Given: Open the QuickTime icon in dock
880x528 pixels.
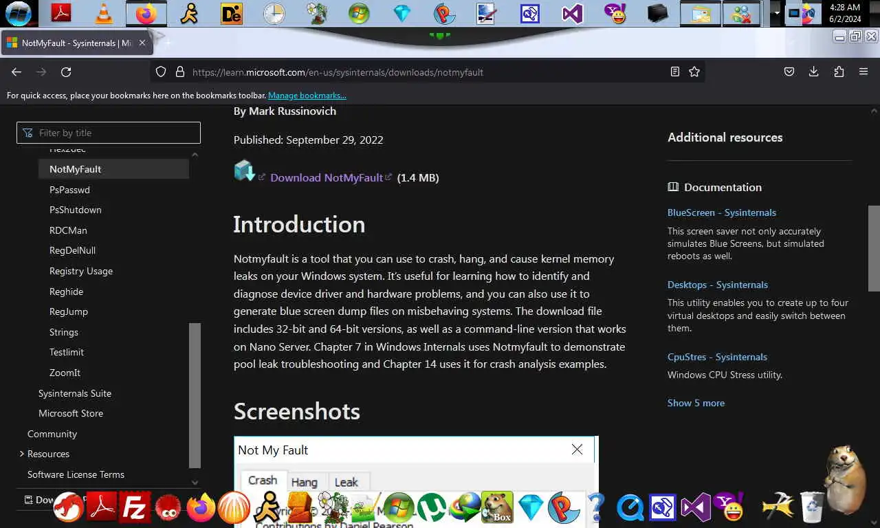Looking at the screenshot, I should click(x=630, y=508).
